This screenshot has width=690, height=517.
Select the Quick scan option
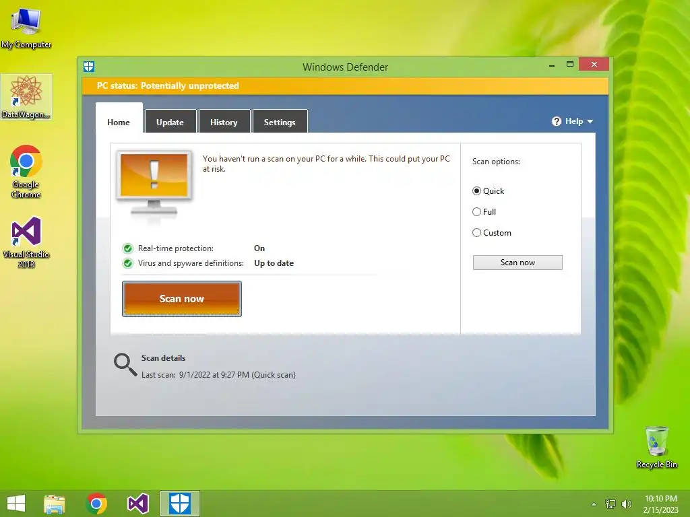(476, 191)
